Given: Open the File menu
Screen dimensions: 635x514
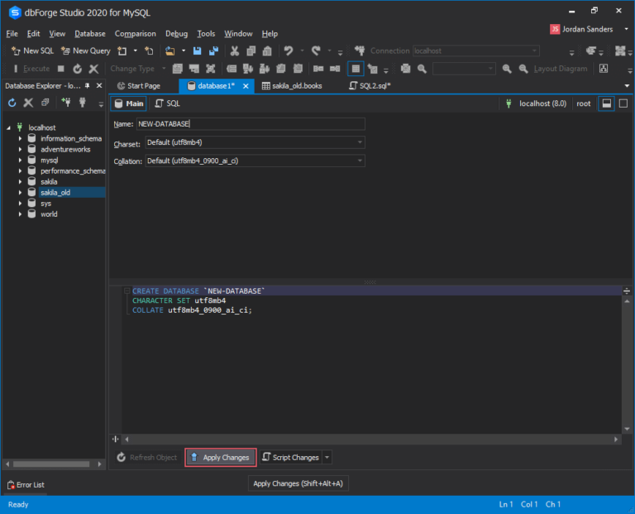Looking at the screenshot, I should tap(12, 34).
